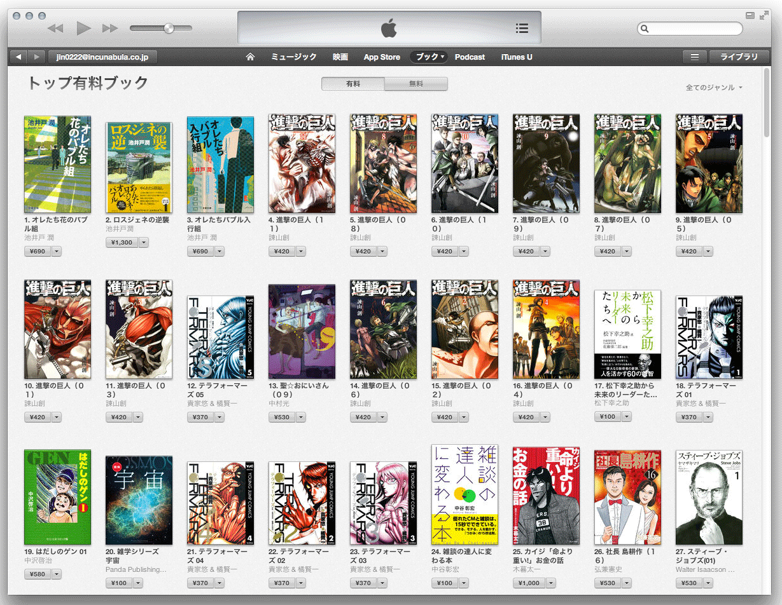
Task: Open cover of オレたち花のバブル組
Action: click(x=57, y=164)
